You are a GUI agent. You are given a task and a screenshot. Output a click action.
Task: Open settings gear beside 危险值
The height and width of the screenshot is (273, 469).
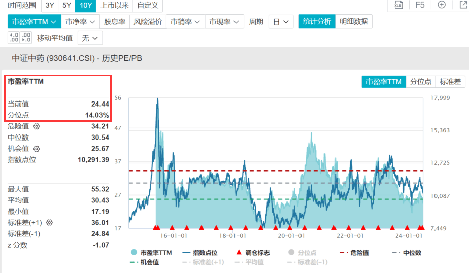pos(37,126)
